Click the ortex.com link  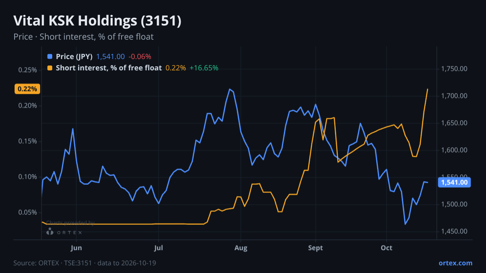point(456,263)
